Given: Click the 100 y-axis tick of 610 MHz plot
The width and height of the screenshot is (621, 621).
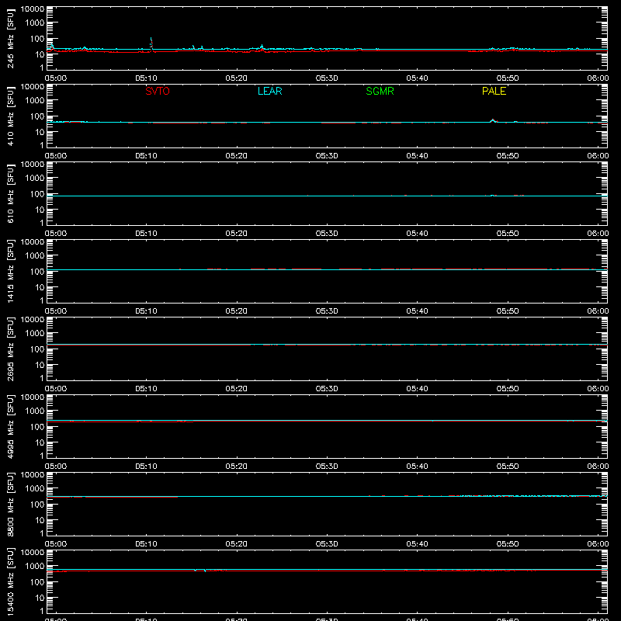Looking at the screenshot, I should (x=37, y=194).
